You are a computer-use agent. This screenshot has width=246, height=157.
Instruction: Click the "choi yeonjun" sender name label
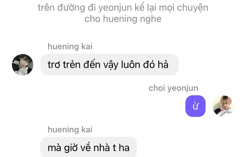174,88
